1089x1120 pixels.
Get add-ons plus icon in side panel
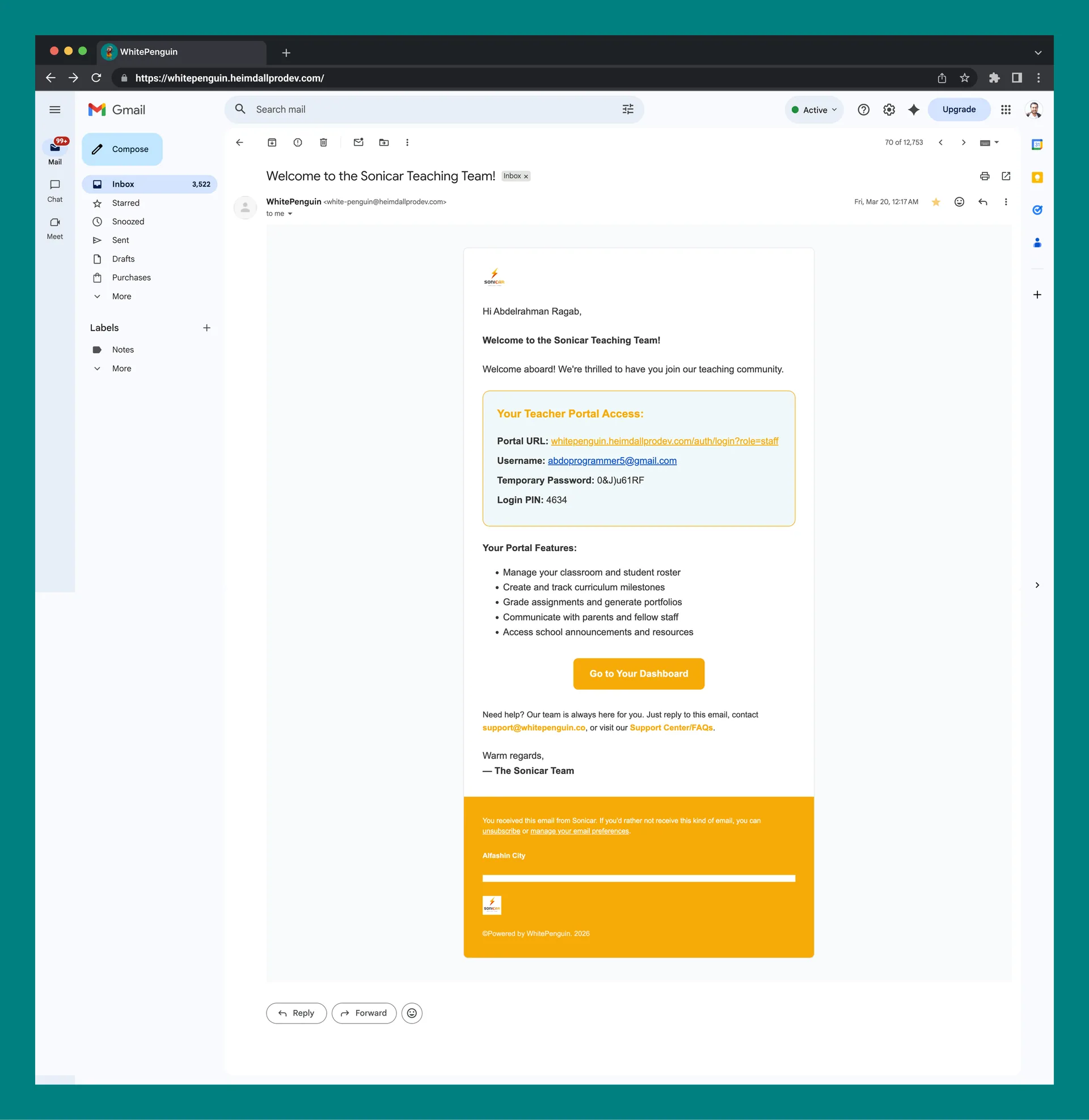(x=1037, y=294)
